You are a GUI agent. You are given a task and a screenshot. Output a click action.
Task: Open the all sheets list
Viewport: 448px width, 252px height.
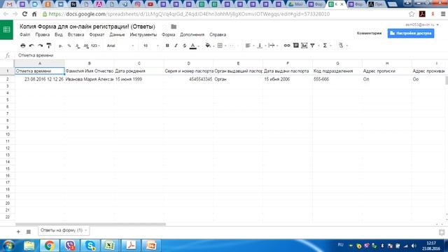click(29, 232)
